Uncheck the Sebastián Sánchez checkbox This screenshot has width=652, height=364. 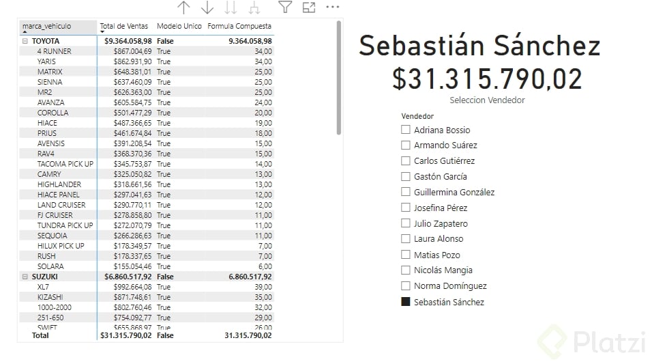406,302
